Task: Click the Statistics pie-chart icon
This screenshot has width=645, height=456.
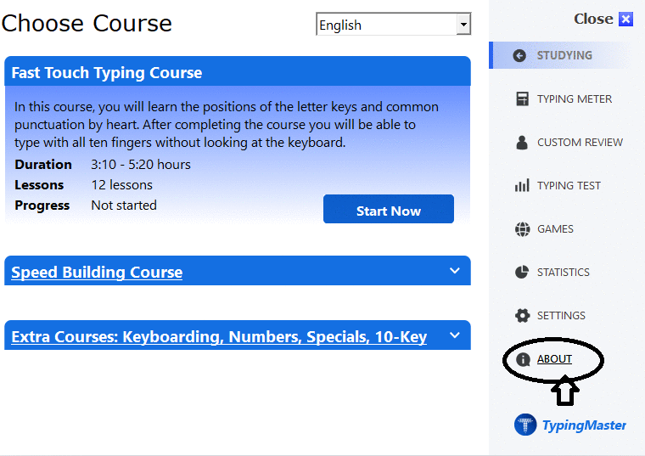Action: tap(522, 273)
